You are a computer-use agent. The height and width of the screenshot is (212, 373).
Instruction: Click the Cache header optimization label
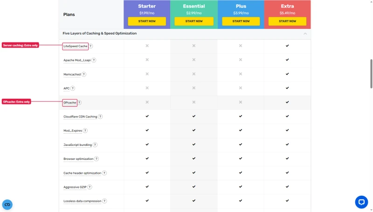pyautogui.click(x=83, y=173)
